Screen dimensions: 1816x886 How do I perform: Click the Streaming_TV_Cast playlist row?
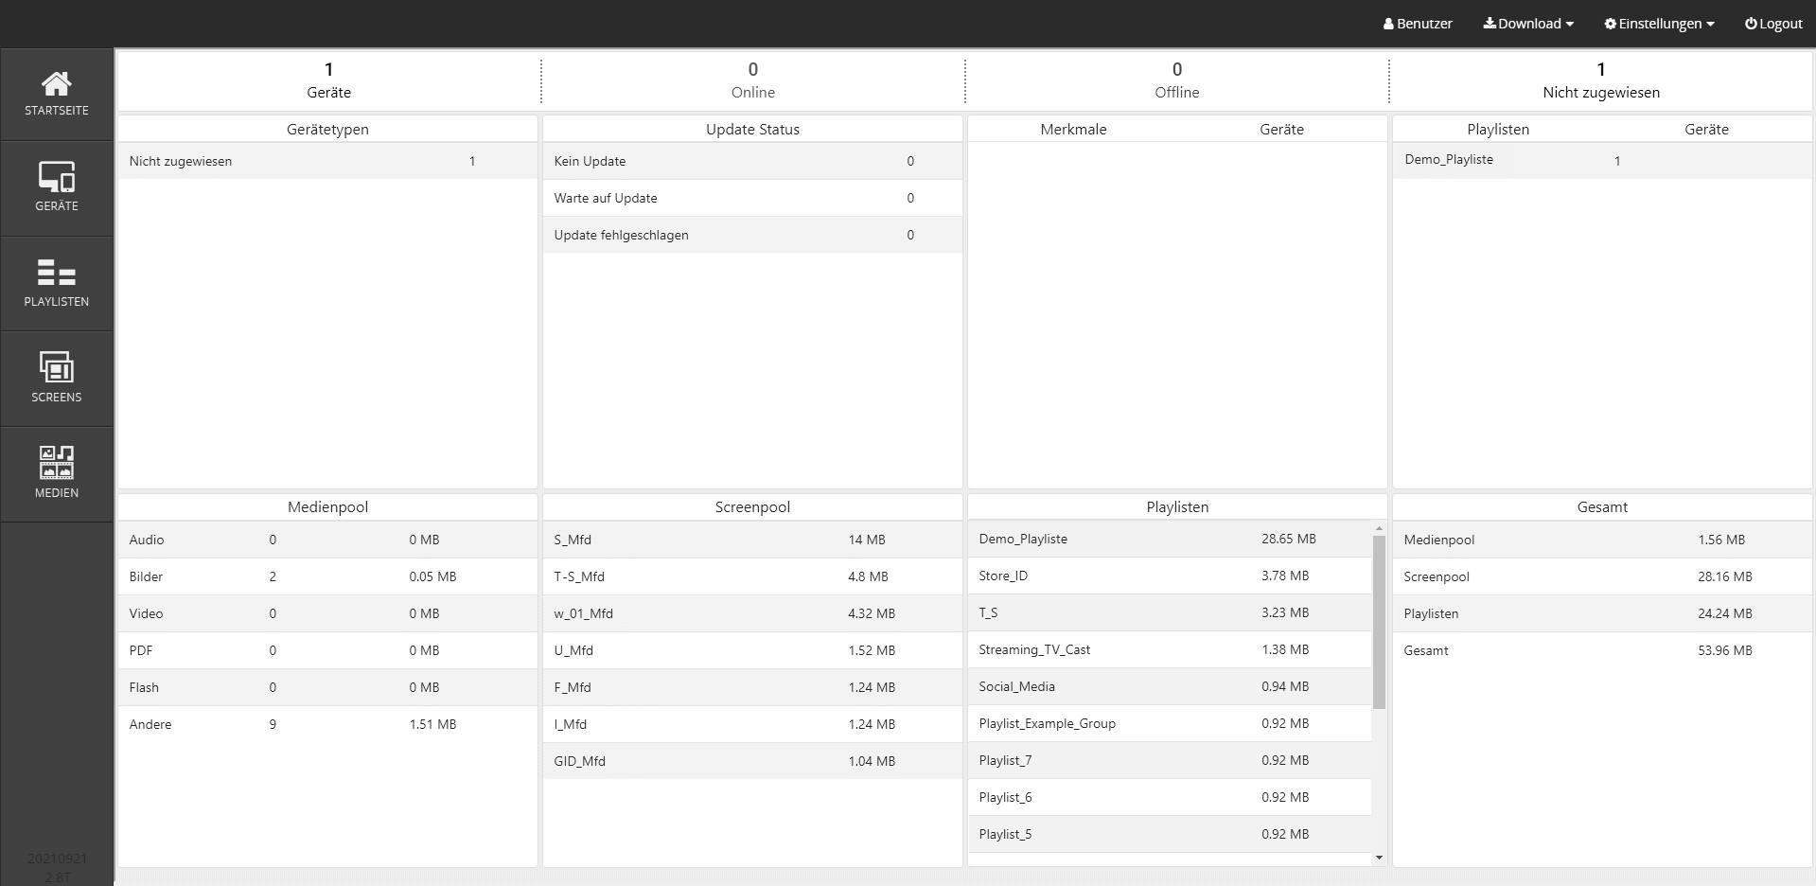tap(1034, 649)
